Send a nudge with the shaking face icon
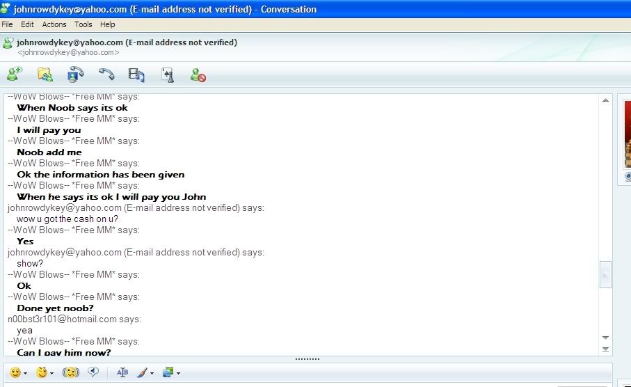The image size is (631, 387). [71, 372]
